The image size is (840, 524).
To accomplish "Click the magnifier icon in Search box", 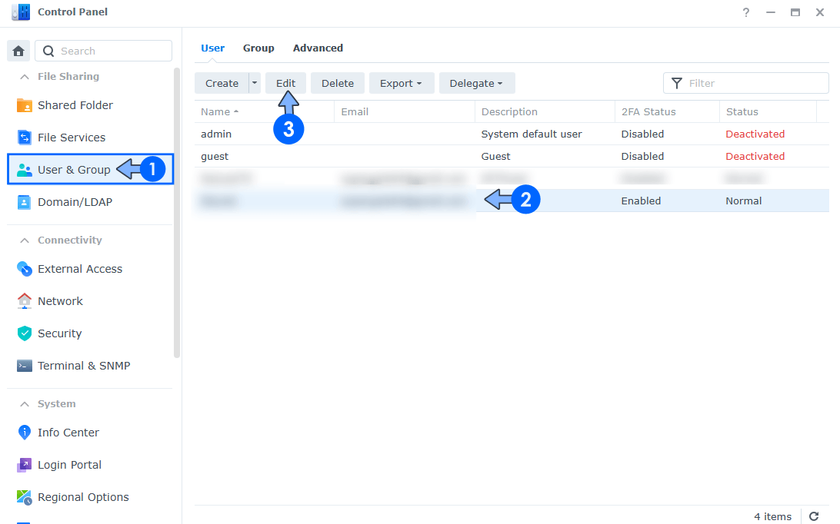I will pos(48,51).
